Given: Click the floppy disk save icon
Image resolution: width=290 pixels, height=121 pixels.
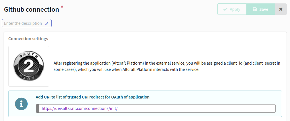Looking at the screenshot, I should point(255,9).
